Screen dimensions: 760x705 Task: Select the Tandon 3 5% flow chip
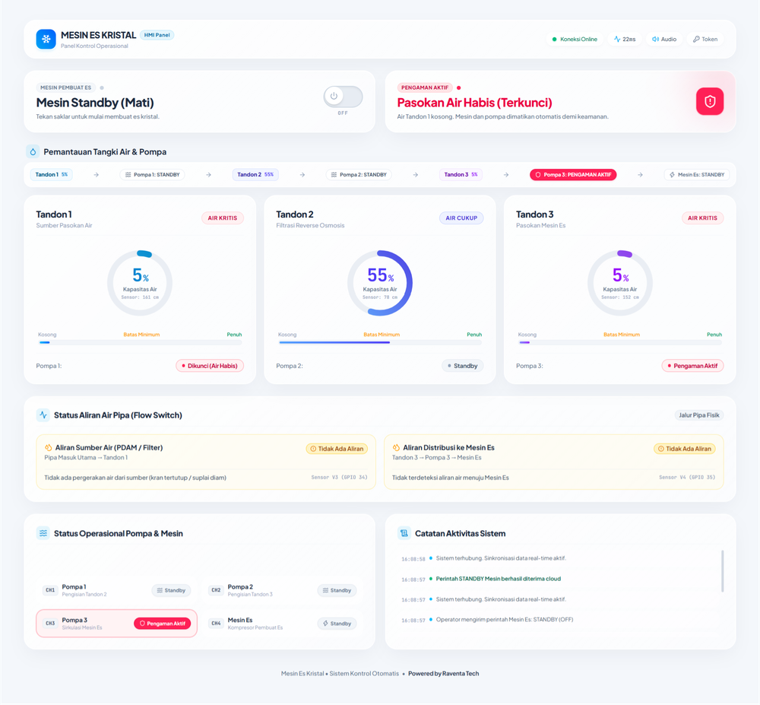click(x=461, y=175)
